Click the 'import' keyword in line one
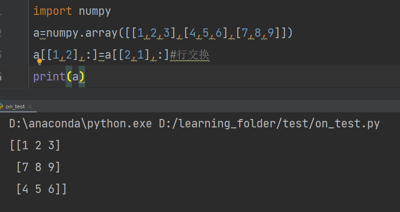This screenshot has height=212, width=400. [x=53, y=11]
